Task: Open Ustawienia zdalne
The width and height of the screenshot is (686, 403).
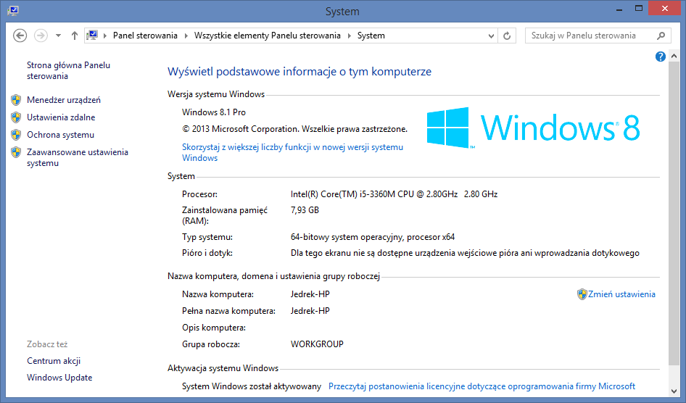Action: [61, 117]
